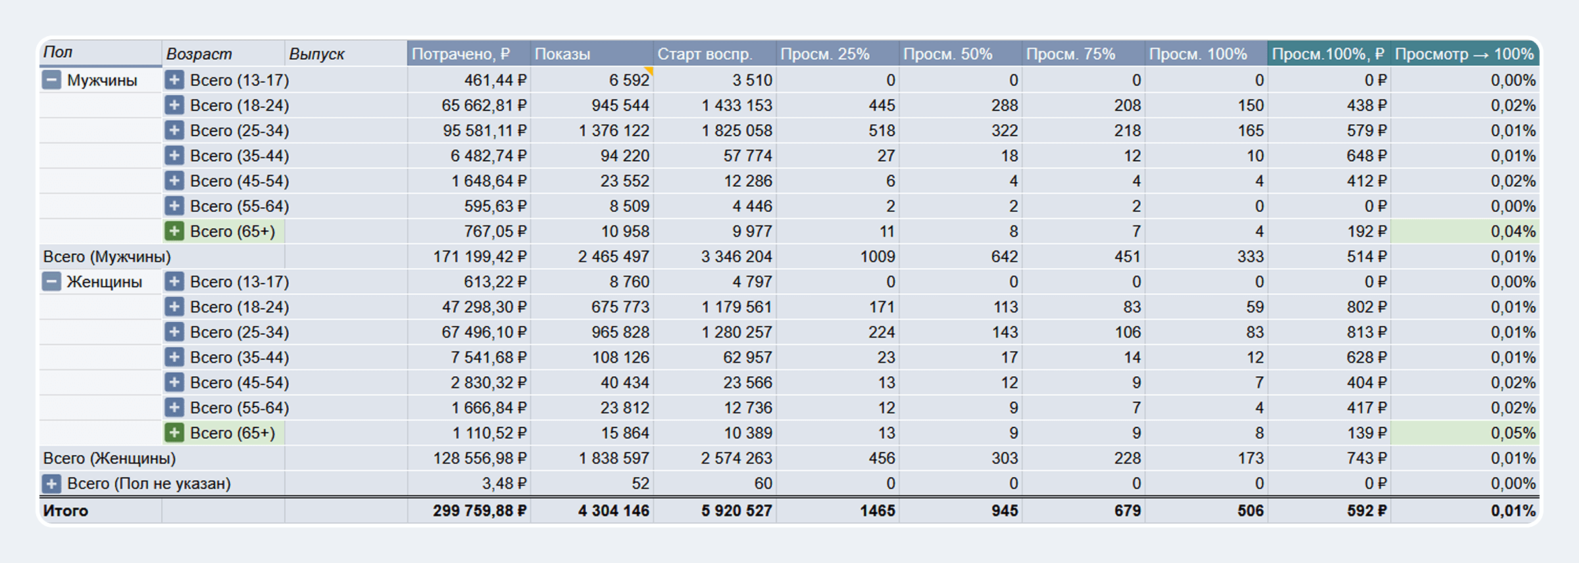Select the Просм. 100% column header
Screen dimensions: 1579x563
[x=1207, y=53]
